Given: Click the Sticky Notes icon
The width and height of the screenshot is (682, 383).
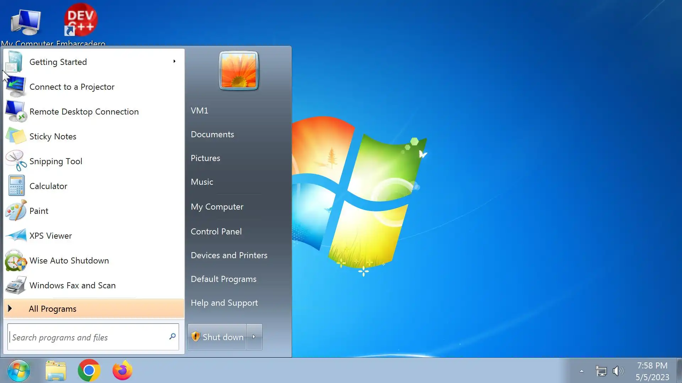Looking at the screenshot, I should (16, 136).
